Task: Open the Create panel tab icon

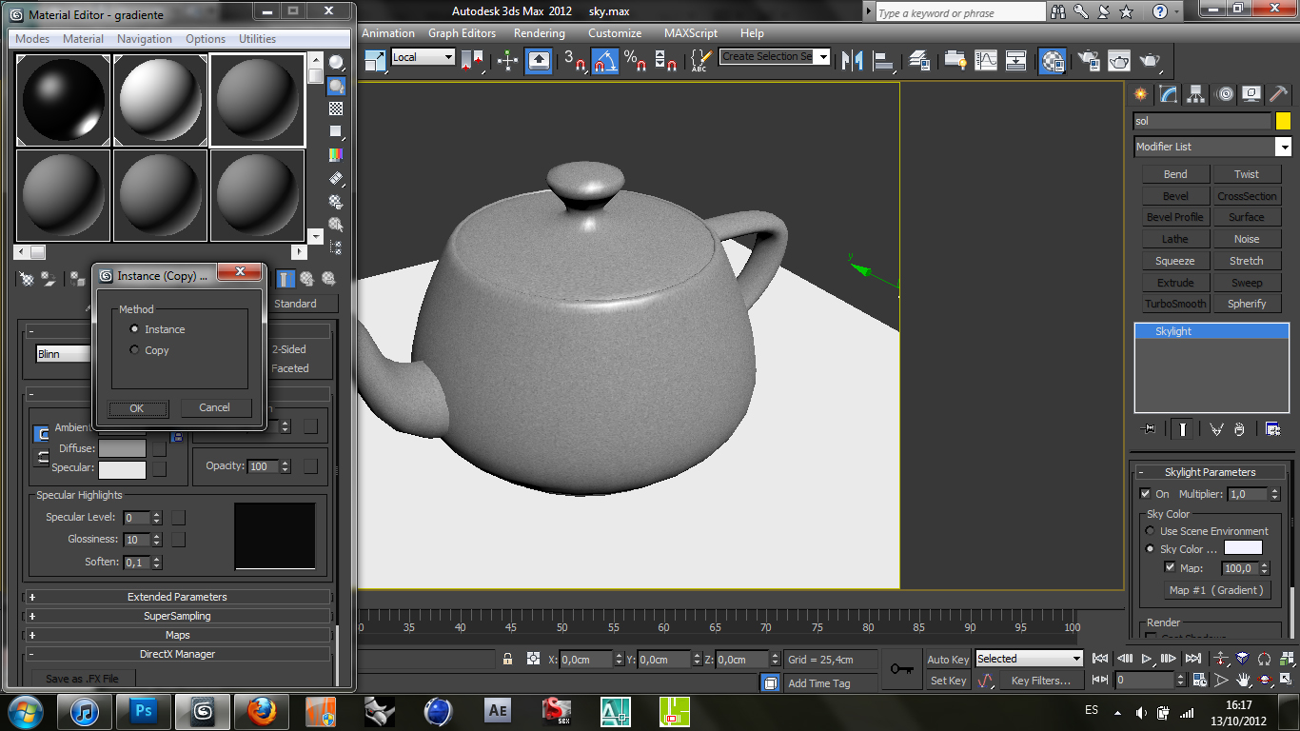Action: pyautogui.click(x=1140, y=94)
